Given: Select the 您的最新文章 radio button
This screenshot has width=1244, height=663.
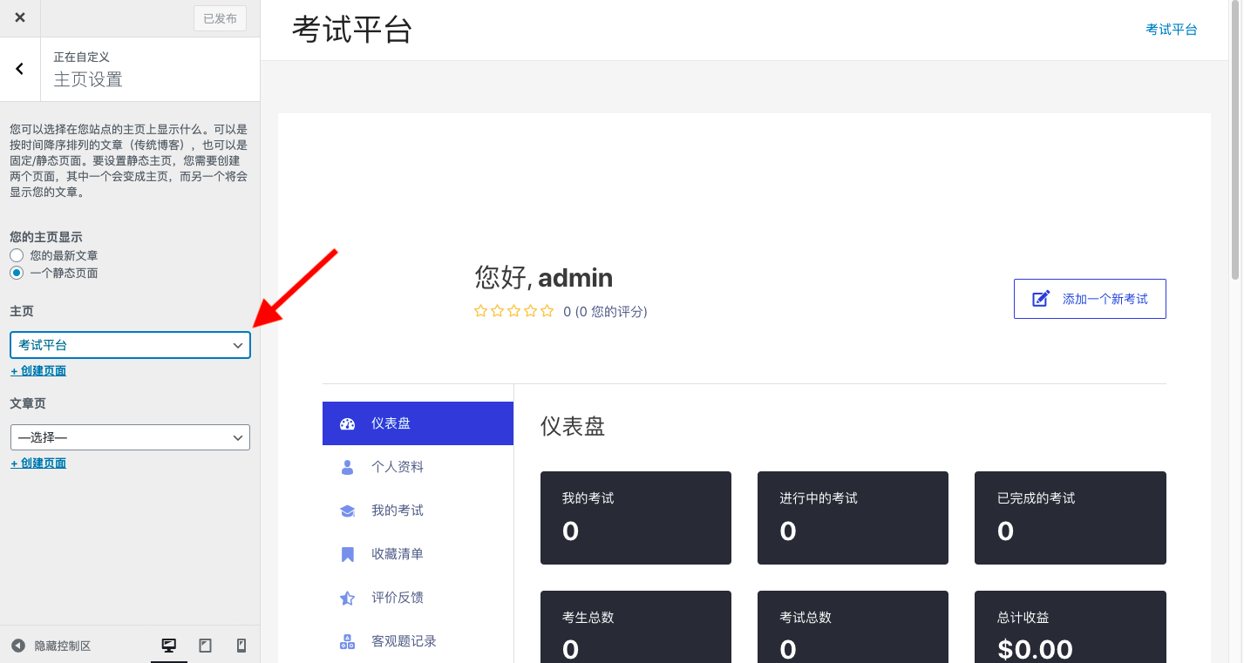Looking at the screenshot, I should (17, 255).
